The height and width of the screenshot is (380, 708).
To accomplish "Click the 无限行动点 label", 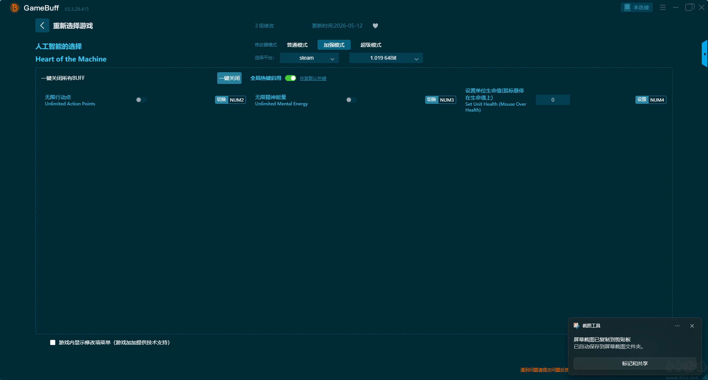I will click(x=58, y=97).
